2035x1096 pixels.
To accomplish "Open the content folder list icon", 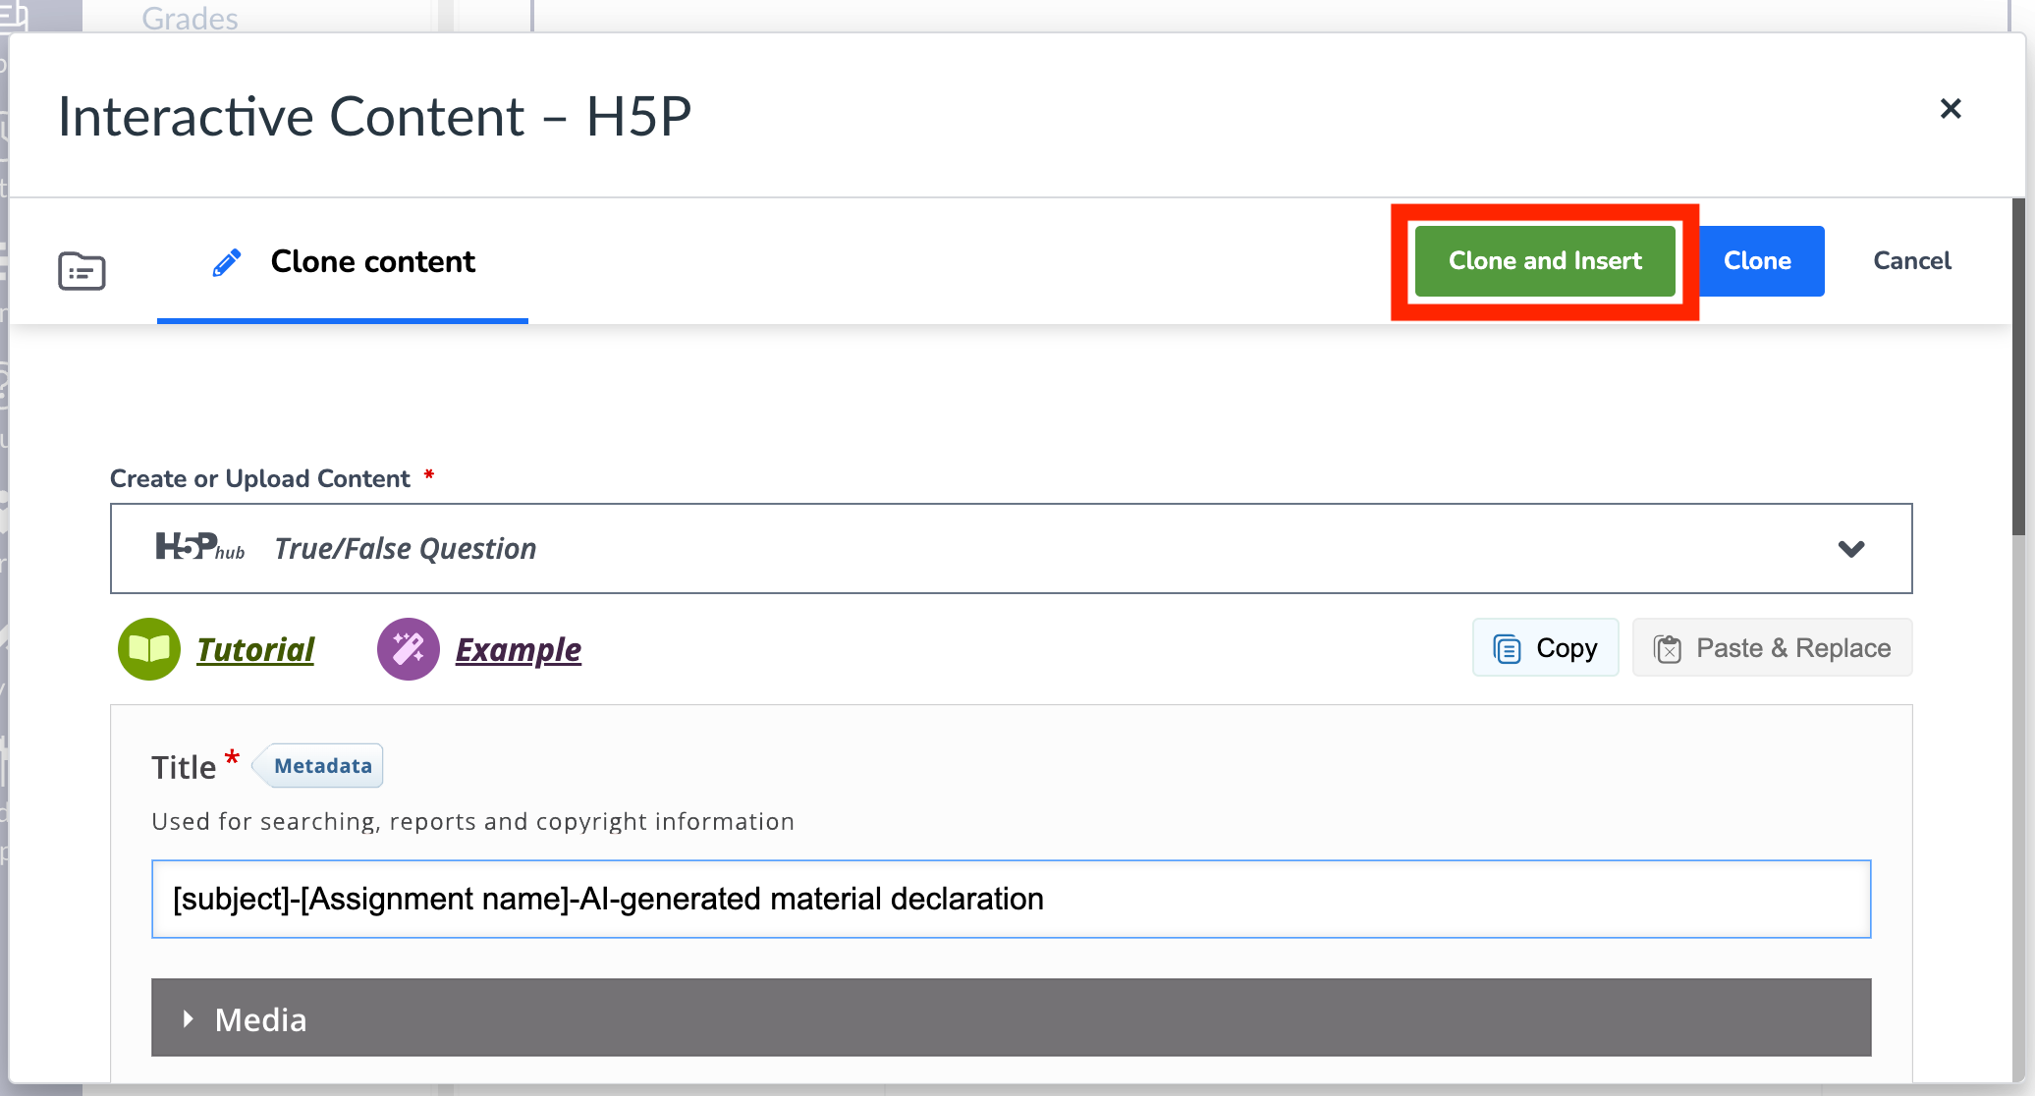I will click(82, 270).
